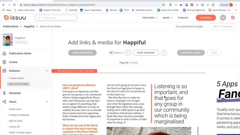240x135 pixels.
Task: Click the Enhance image icon
Action: point(4,71)
